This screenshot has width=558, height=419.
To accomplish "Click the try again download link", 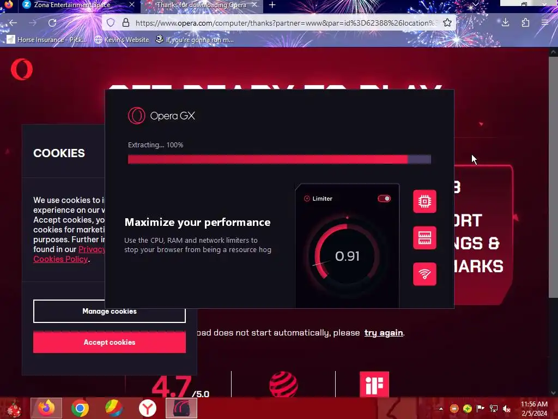I will (x=384, y=332).
